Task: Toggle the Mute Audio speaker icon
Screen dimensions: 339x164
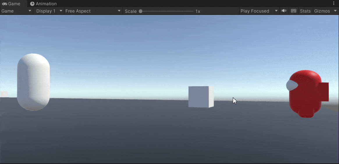Action: [284, 11]
